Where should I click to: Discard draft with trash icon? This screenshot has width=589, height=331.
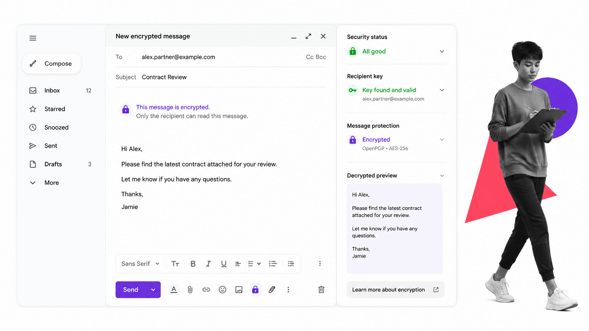click(321, 290)
